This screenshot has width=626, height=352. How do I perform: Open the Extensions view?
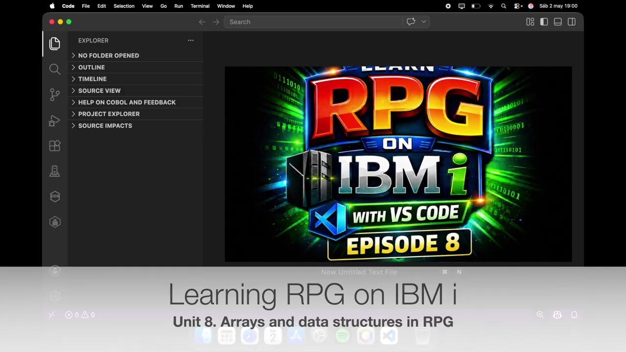tap(55, 146)
